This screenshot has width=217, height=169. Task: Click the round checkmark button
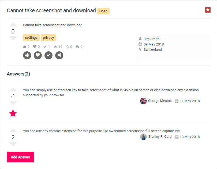(x=48, y=55)
